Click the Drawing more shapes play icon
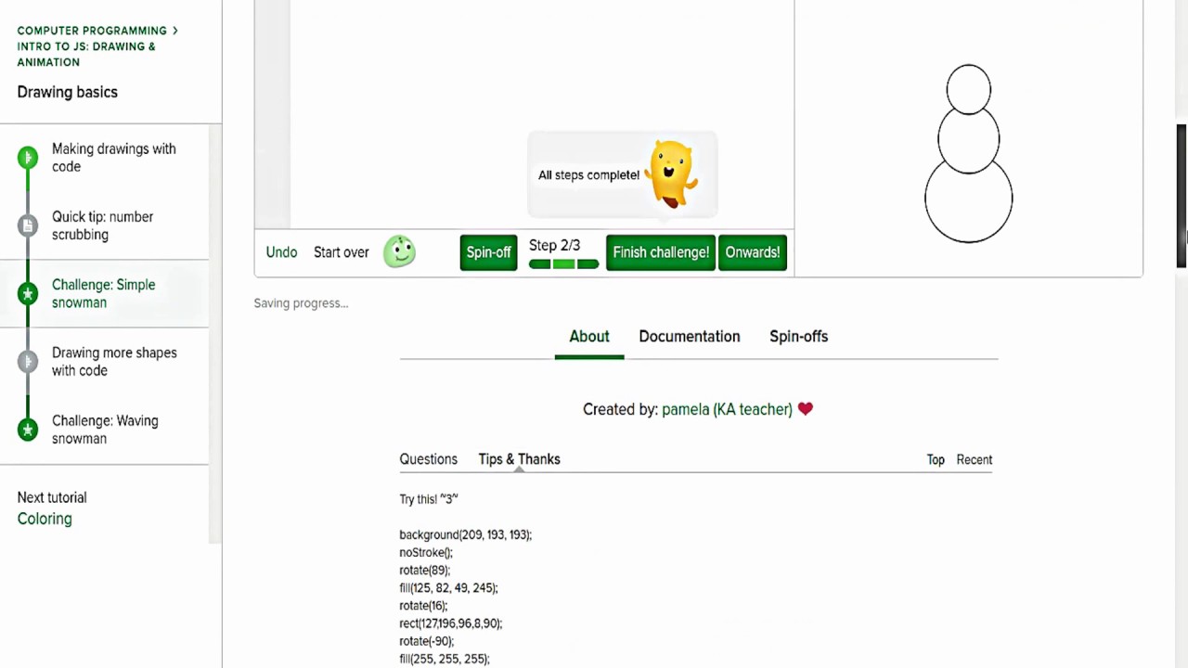Screen dimensions: 1188x668 click(x=28, y=362)
